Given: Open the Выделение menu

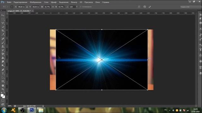Looking at the screenshot, I should pos(64,2).
